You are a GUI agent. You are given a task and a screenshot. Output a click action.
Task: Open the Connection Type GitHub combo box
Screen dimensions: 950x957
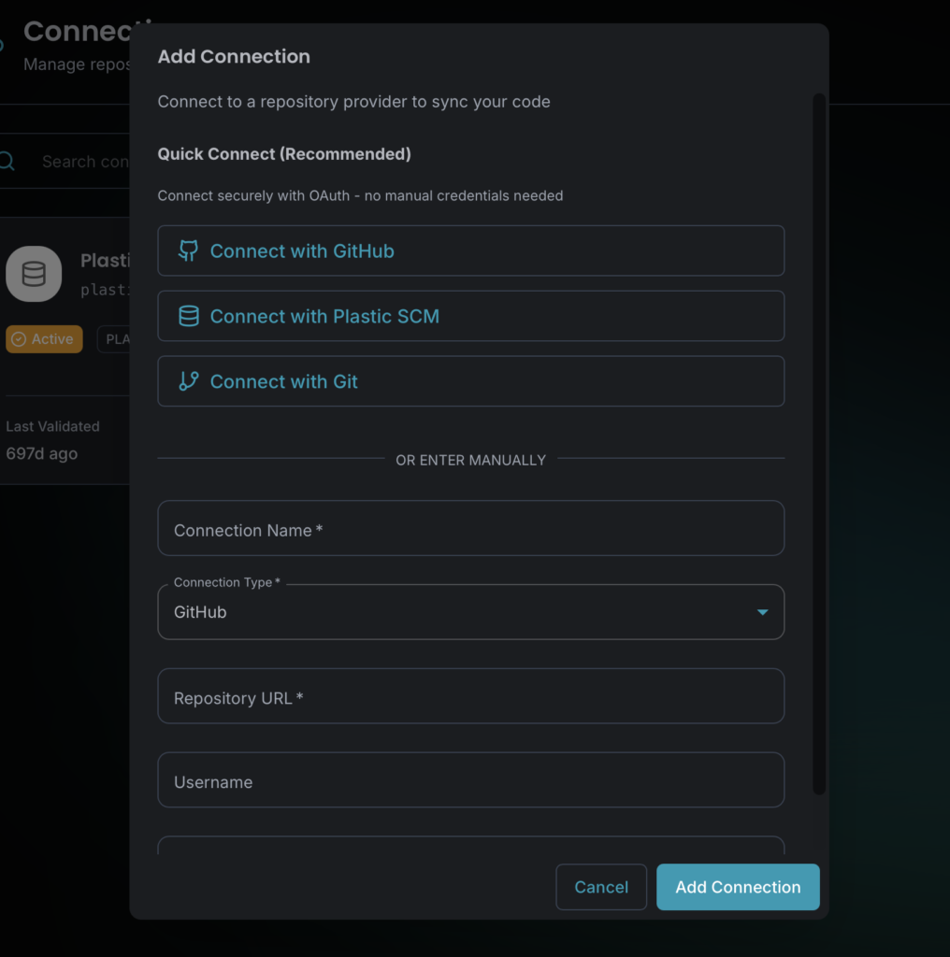[x=458, y=612]
